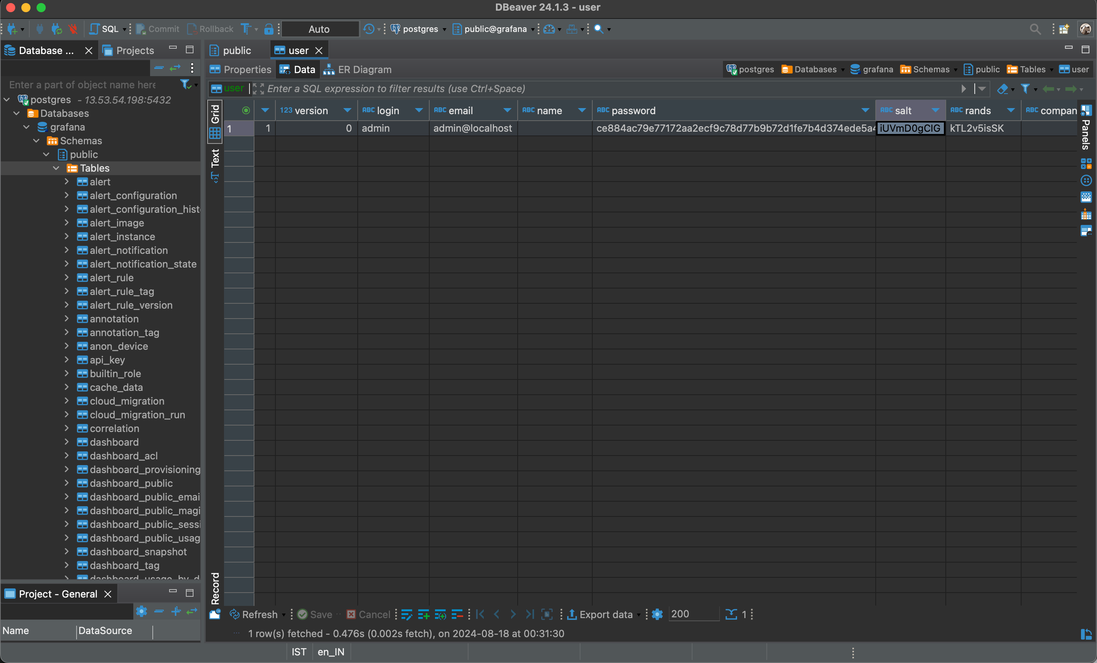This screenshot has height=663, width=1097.
Task: Switch result view to Text mode
Action: 216,158
